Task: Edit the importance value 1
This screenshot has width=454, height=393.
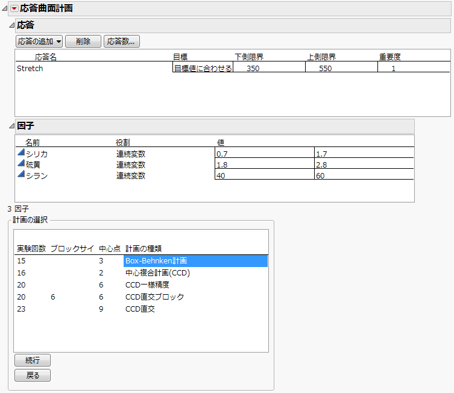Action: click(414, 68)
